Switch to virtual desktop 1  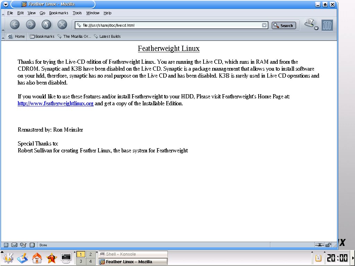(81, 254)
